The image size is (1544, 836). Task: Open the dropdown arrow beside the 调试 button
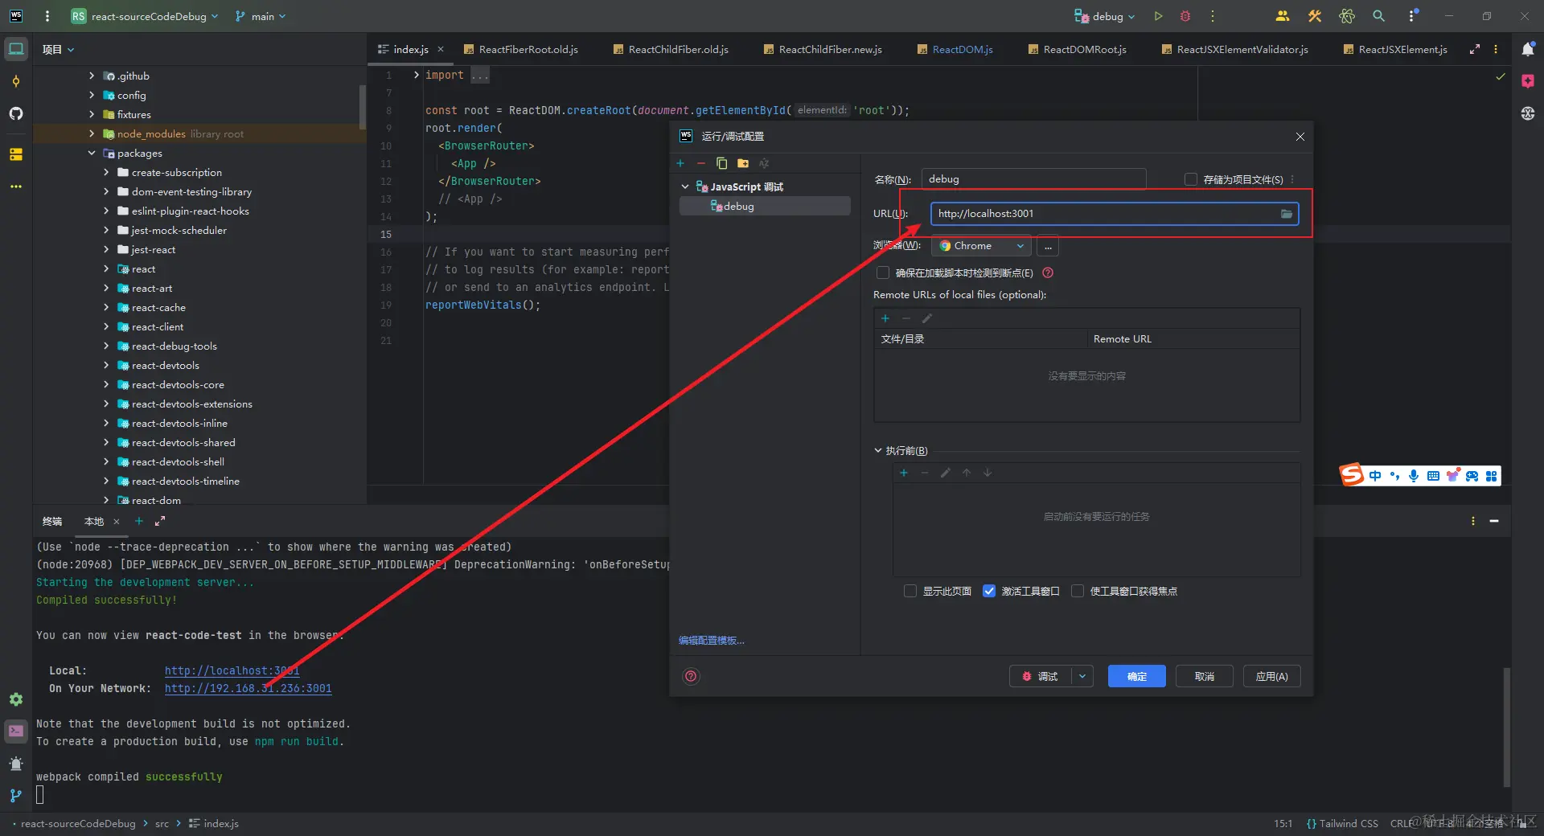pyautogui.click(x=1082, y=676)
